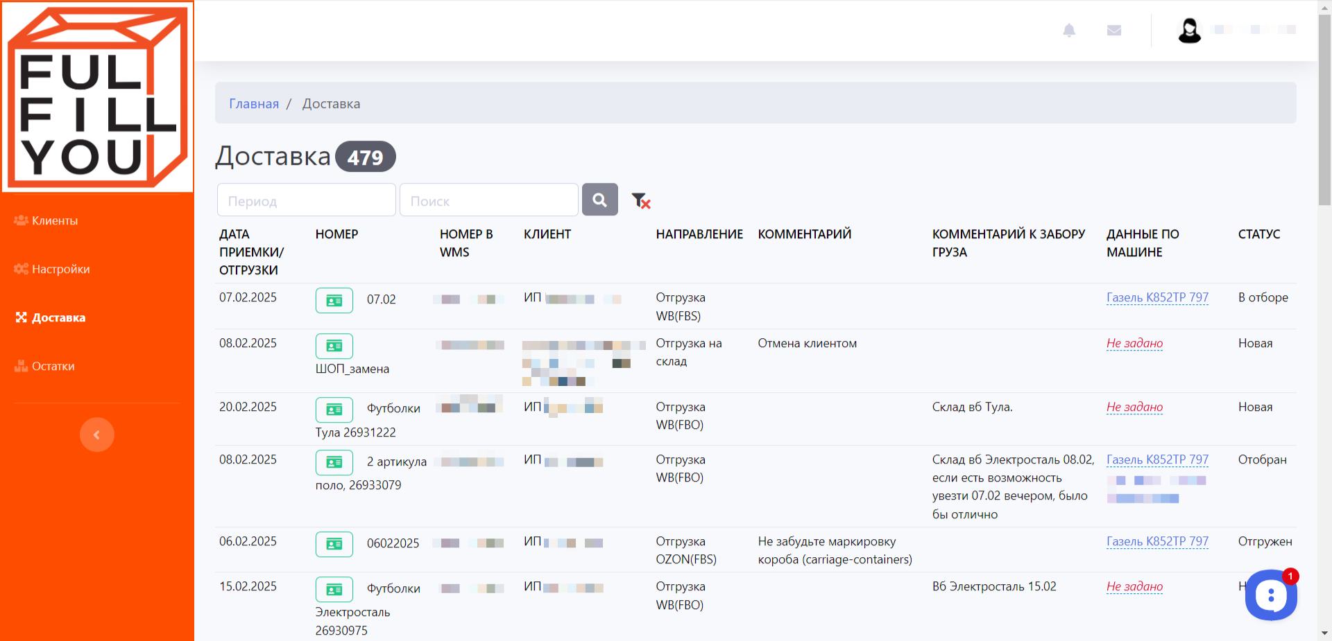Select Доставка in the sidebar
Screen dimensions: 1332x641
click(x=58, y=317)
